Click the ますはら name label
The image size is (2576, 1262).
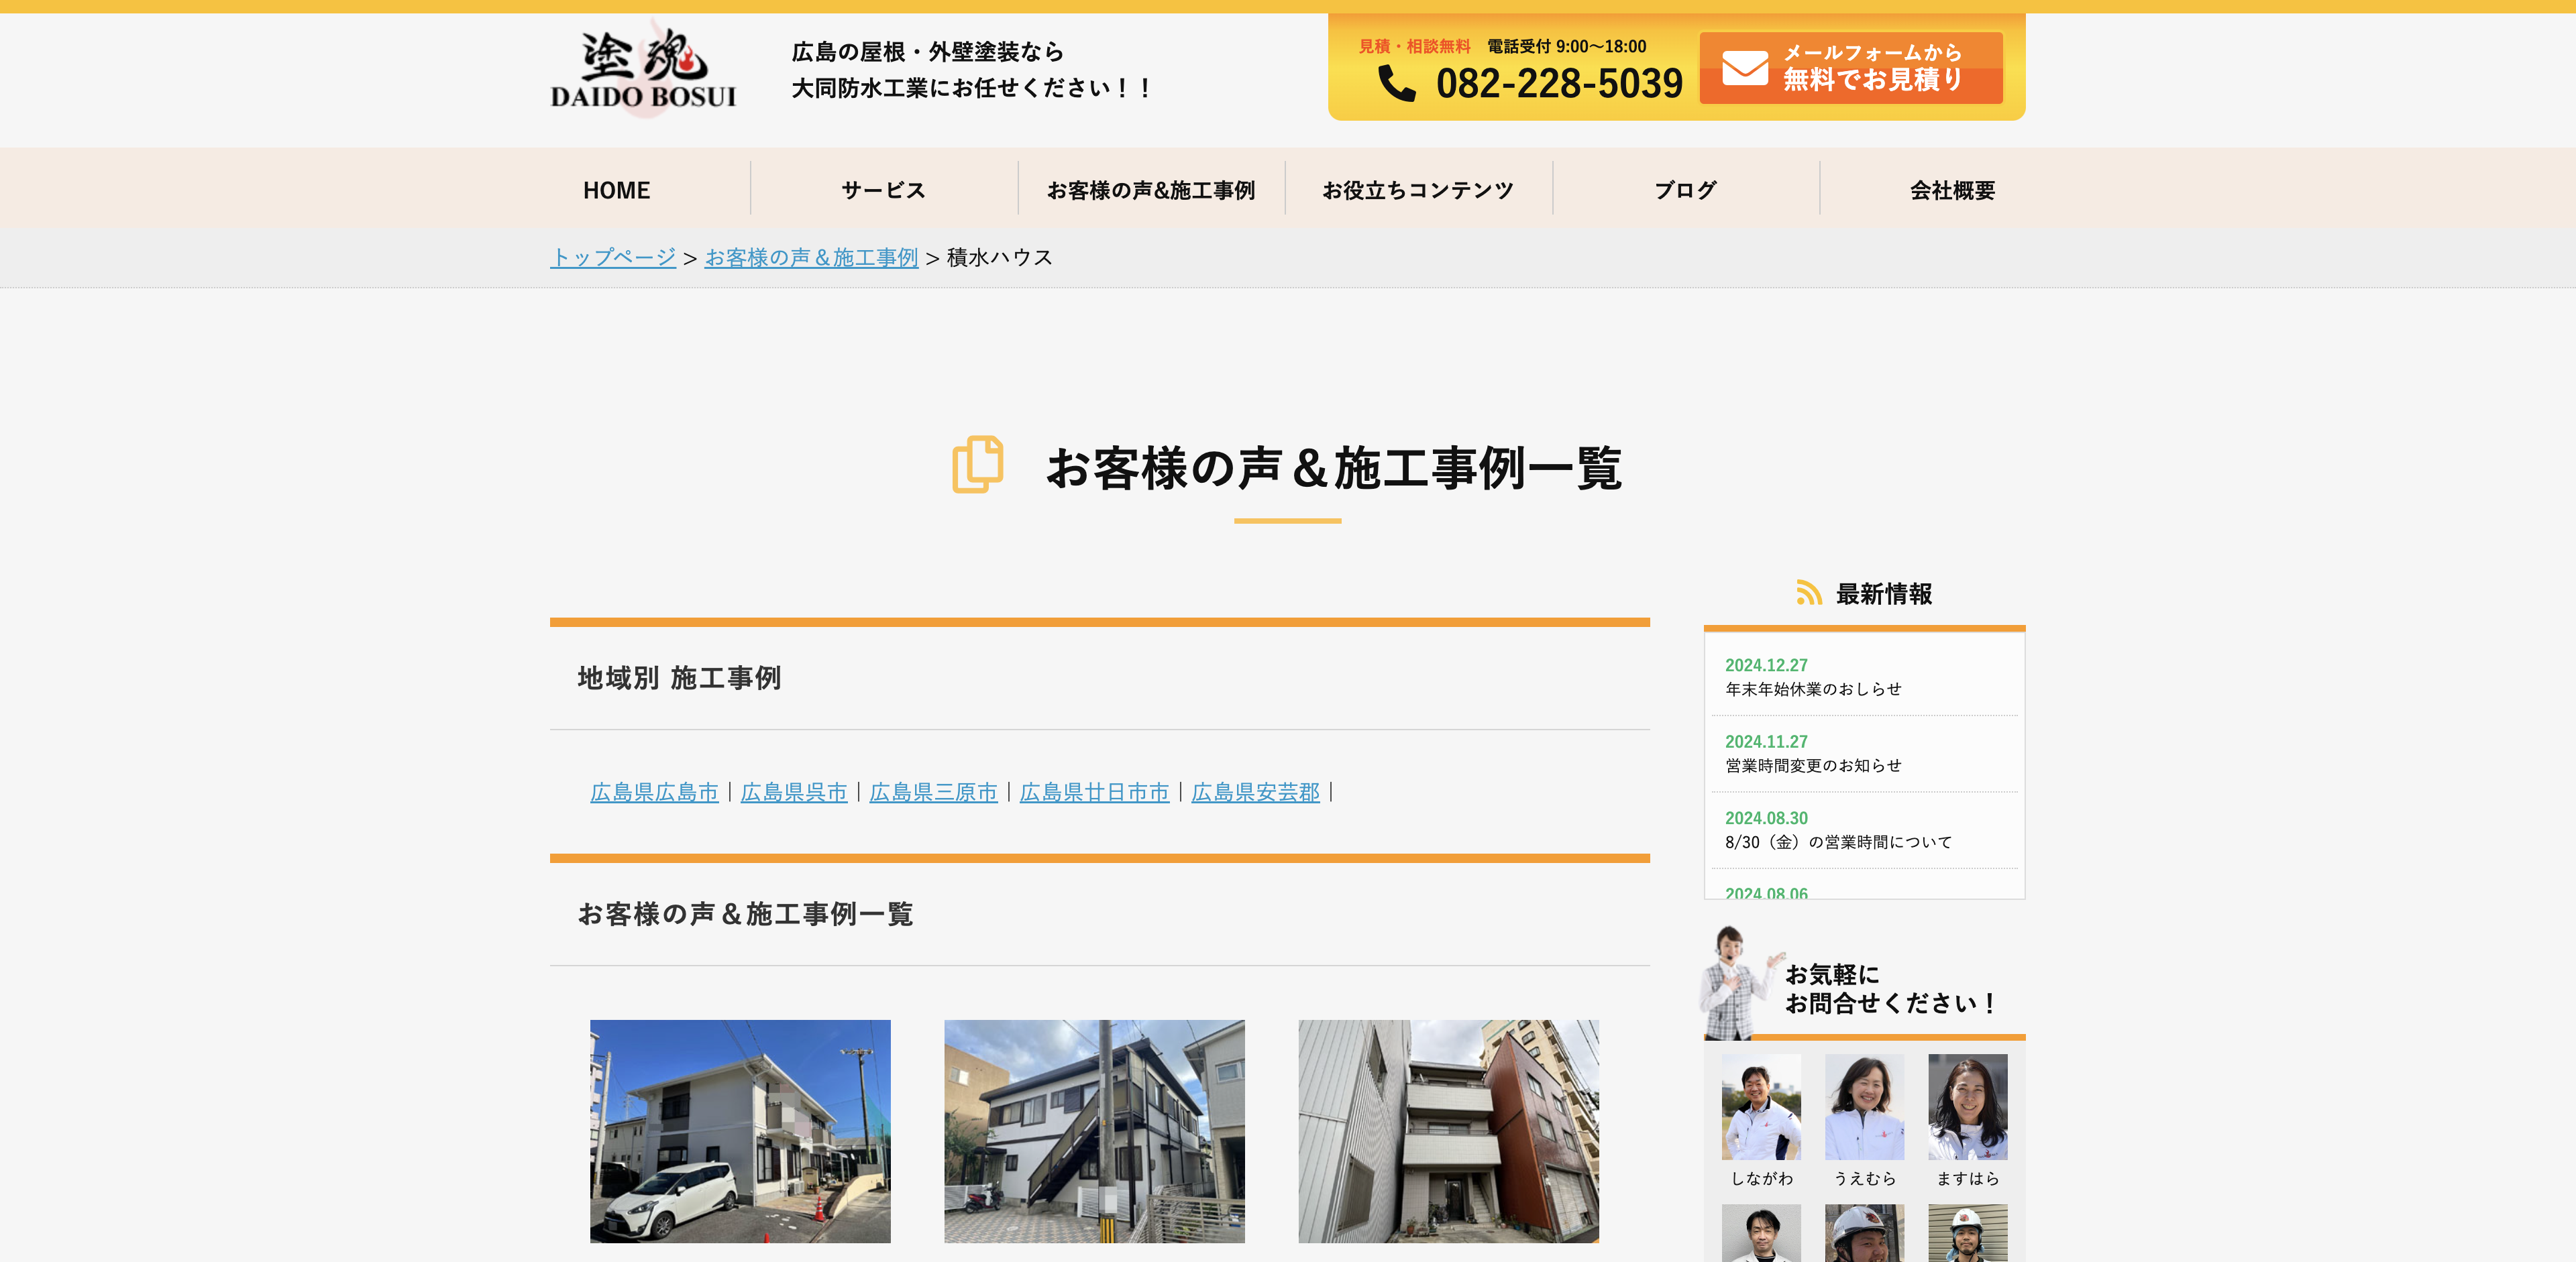point(1968,1179)
